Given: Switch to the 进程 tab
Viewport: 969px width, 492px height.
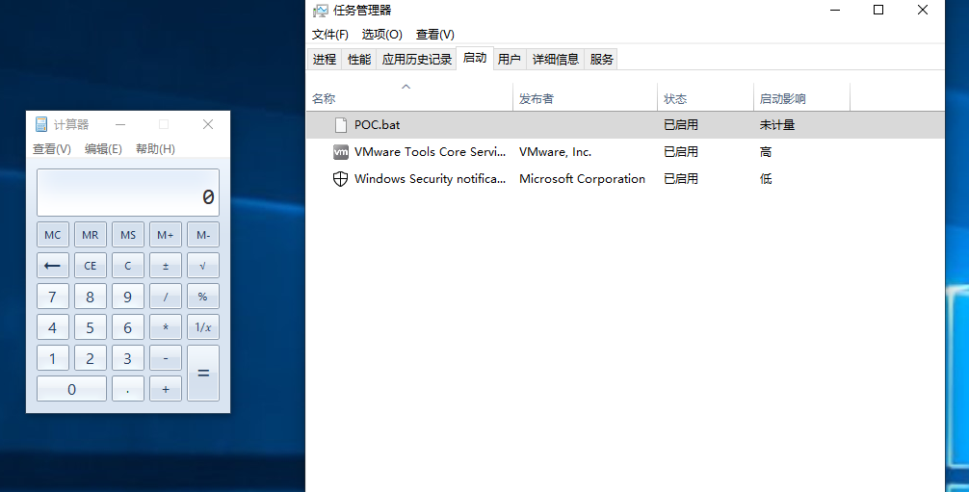Looking at the screenshot, I should 325,60.
